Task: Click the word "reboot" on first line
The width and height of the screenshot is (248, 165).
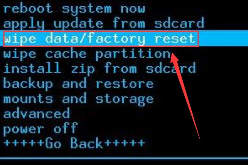Action: click(28, 8)
